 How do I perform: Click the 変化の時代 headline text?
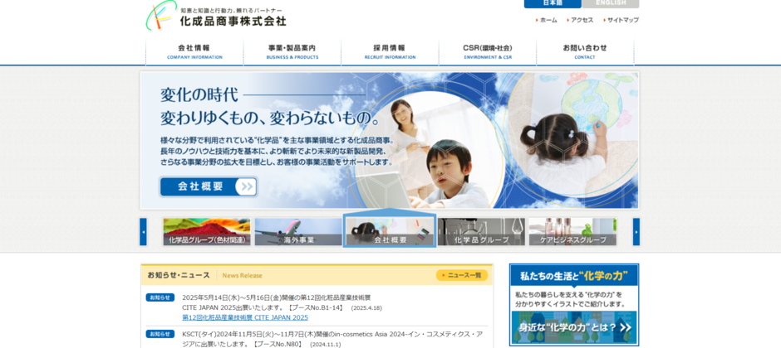point(199,94)
